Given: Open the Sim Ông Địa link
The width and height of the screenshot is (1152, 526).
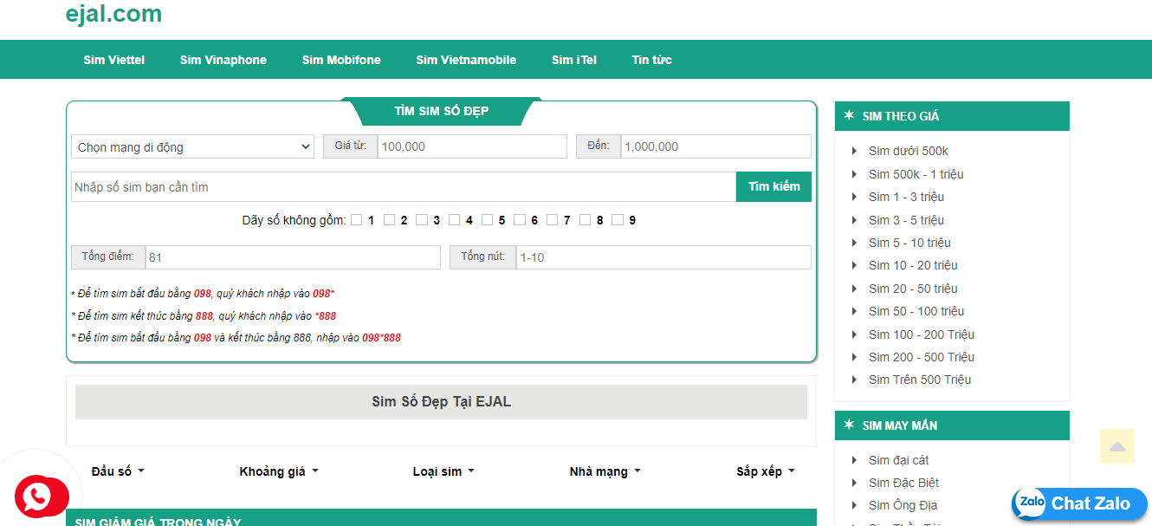Looking at the screenshot, I should click(x=903, y=505).
